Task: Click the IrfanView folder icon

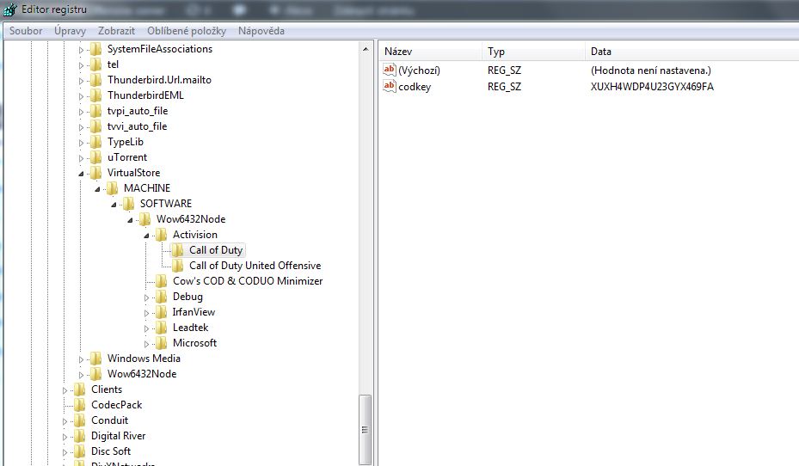Action: pos(161,312)
